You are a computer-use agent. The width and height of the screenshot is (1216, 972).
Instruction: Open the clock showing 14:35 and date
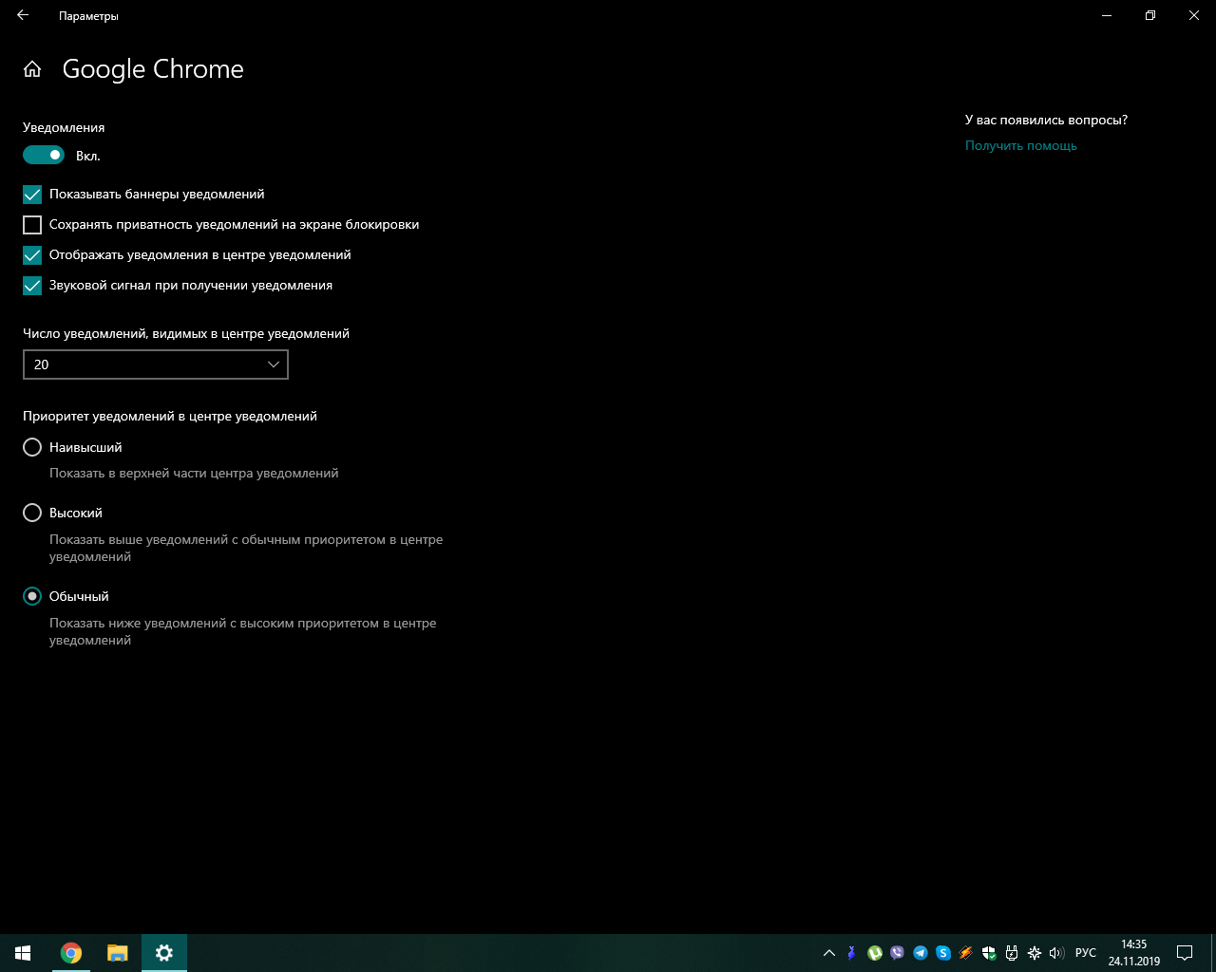click(1134, 953)
